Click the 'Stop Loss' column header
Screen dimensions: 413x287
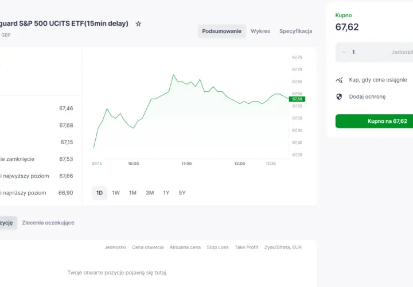point(217,247)
